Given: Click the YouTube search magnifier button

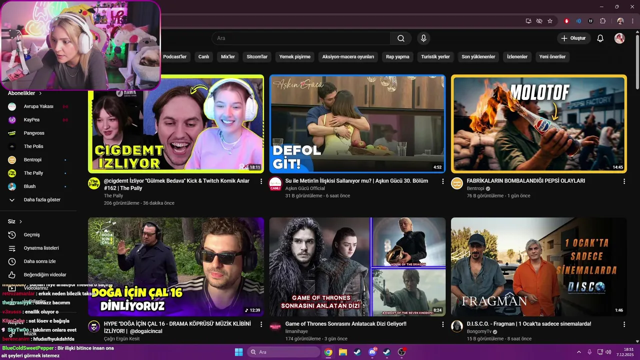Looking at the screenshot, I should [401, 38].
